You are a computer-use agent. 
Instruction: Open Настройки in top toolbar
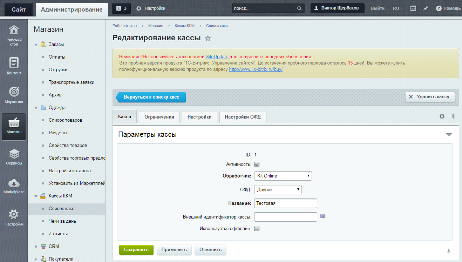(x=151, y=8)
